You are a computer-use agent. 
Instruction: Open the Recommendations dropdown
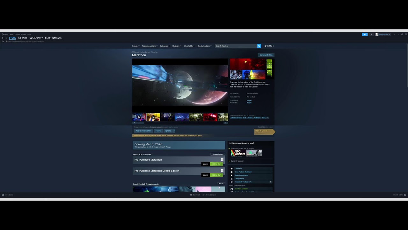tap(150, 46)
